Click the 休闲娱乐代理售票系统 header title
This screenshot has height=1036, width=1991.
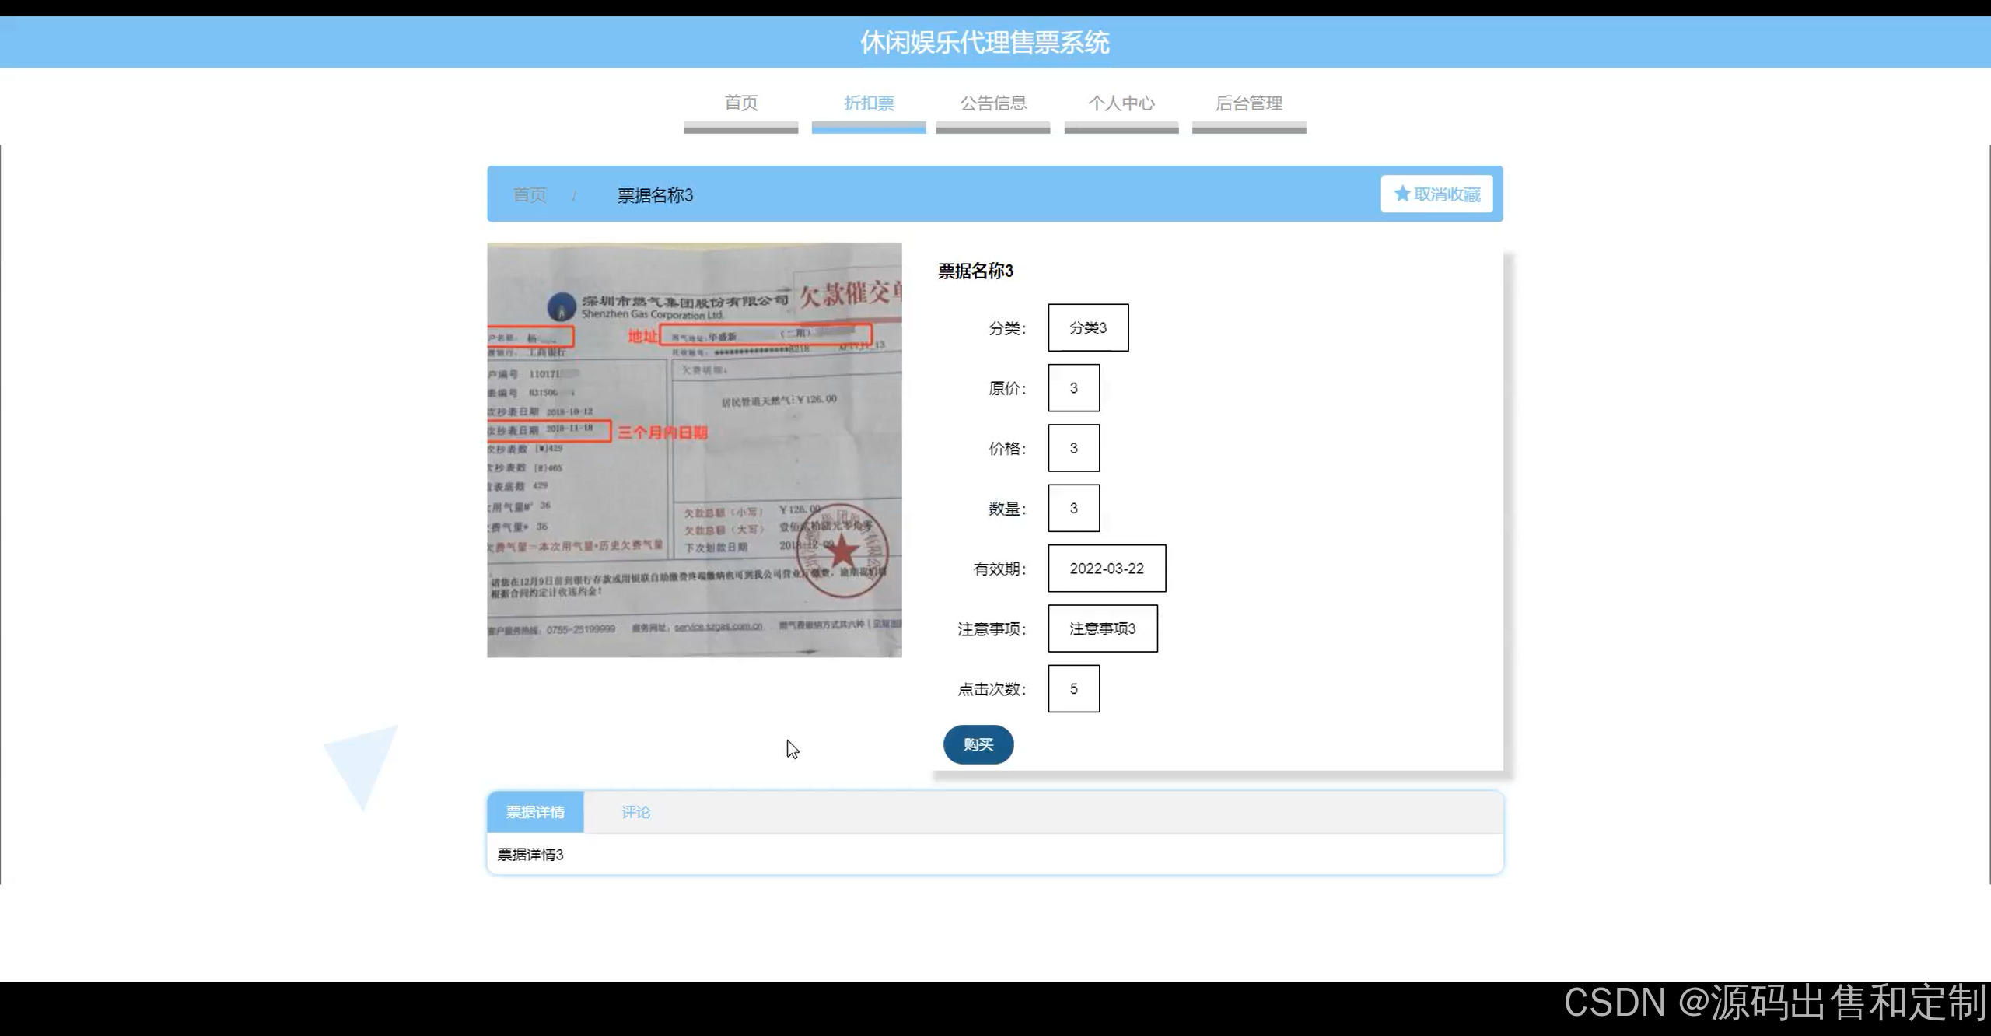coord(985,43)
